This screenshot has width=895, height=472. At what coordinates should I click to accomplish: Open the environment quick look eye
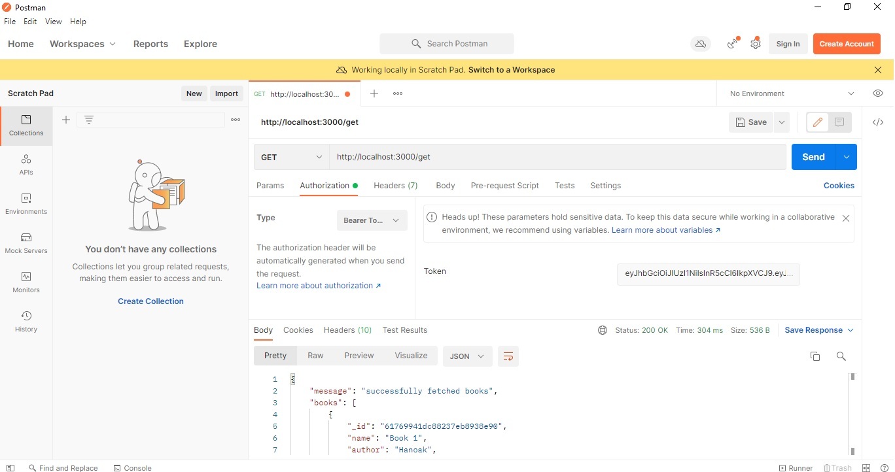coord(878,93)
